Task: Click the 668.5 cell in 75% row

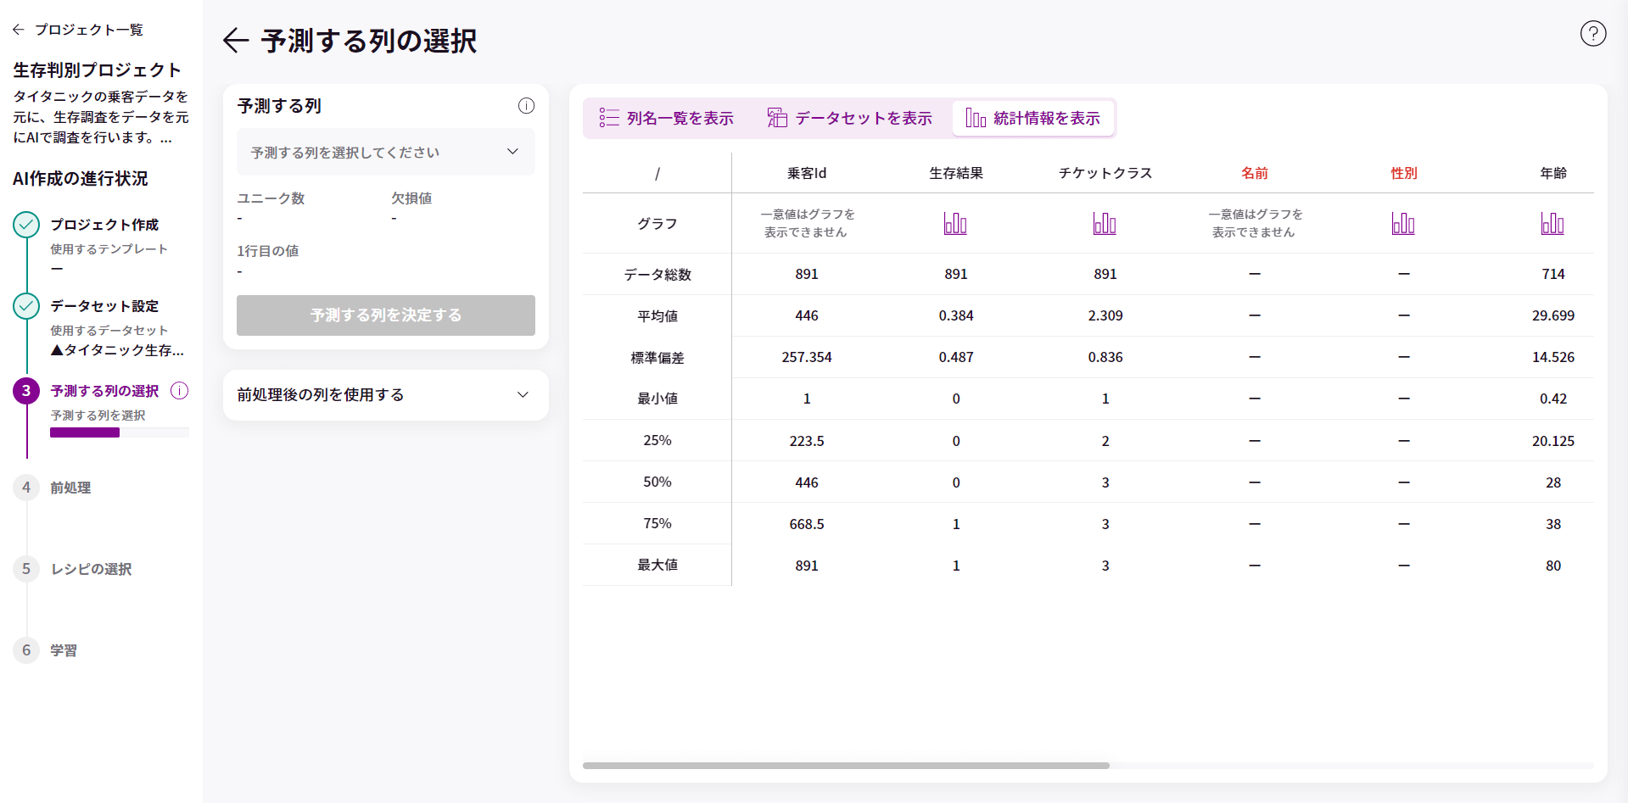Action: coord(807,524)
